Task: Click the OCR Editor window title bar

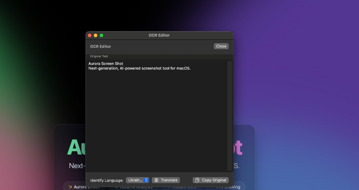Action: pos(159,35)
